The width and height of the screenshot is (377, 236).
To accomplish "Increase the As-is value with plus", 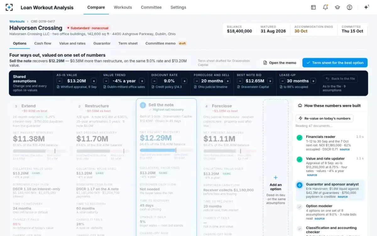I will 94,81.
